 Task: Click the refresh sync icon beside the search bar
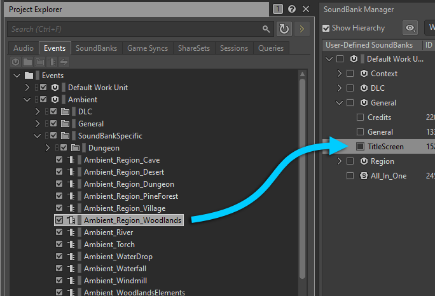tap(284, 29)
